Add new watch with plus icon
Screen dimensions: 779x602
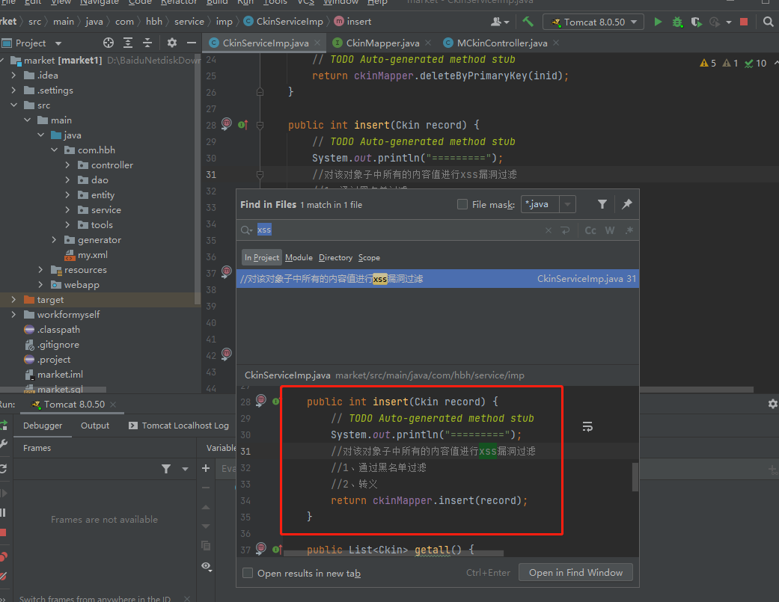pos(206,468)
